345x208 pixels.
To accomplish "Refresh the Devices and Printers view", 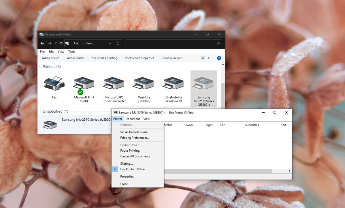I will 118,43.
